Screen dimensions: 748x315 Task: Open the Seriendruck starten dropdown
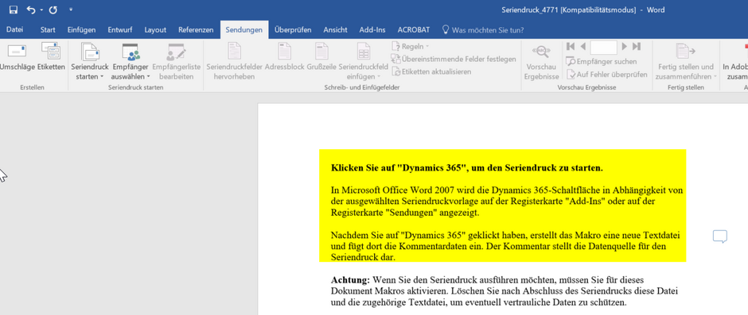click(x=90, y=61)
